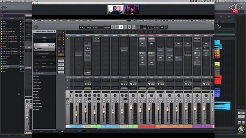The width and height of the screenshot is (246, 138).
Task: Click the 0:56.197 time counter
Action: (x=106, y=28)
